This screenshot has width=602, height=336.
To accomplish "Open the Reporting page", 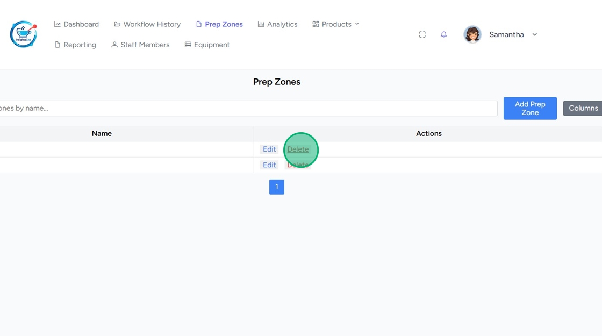I will click(x=75, y=45).
